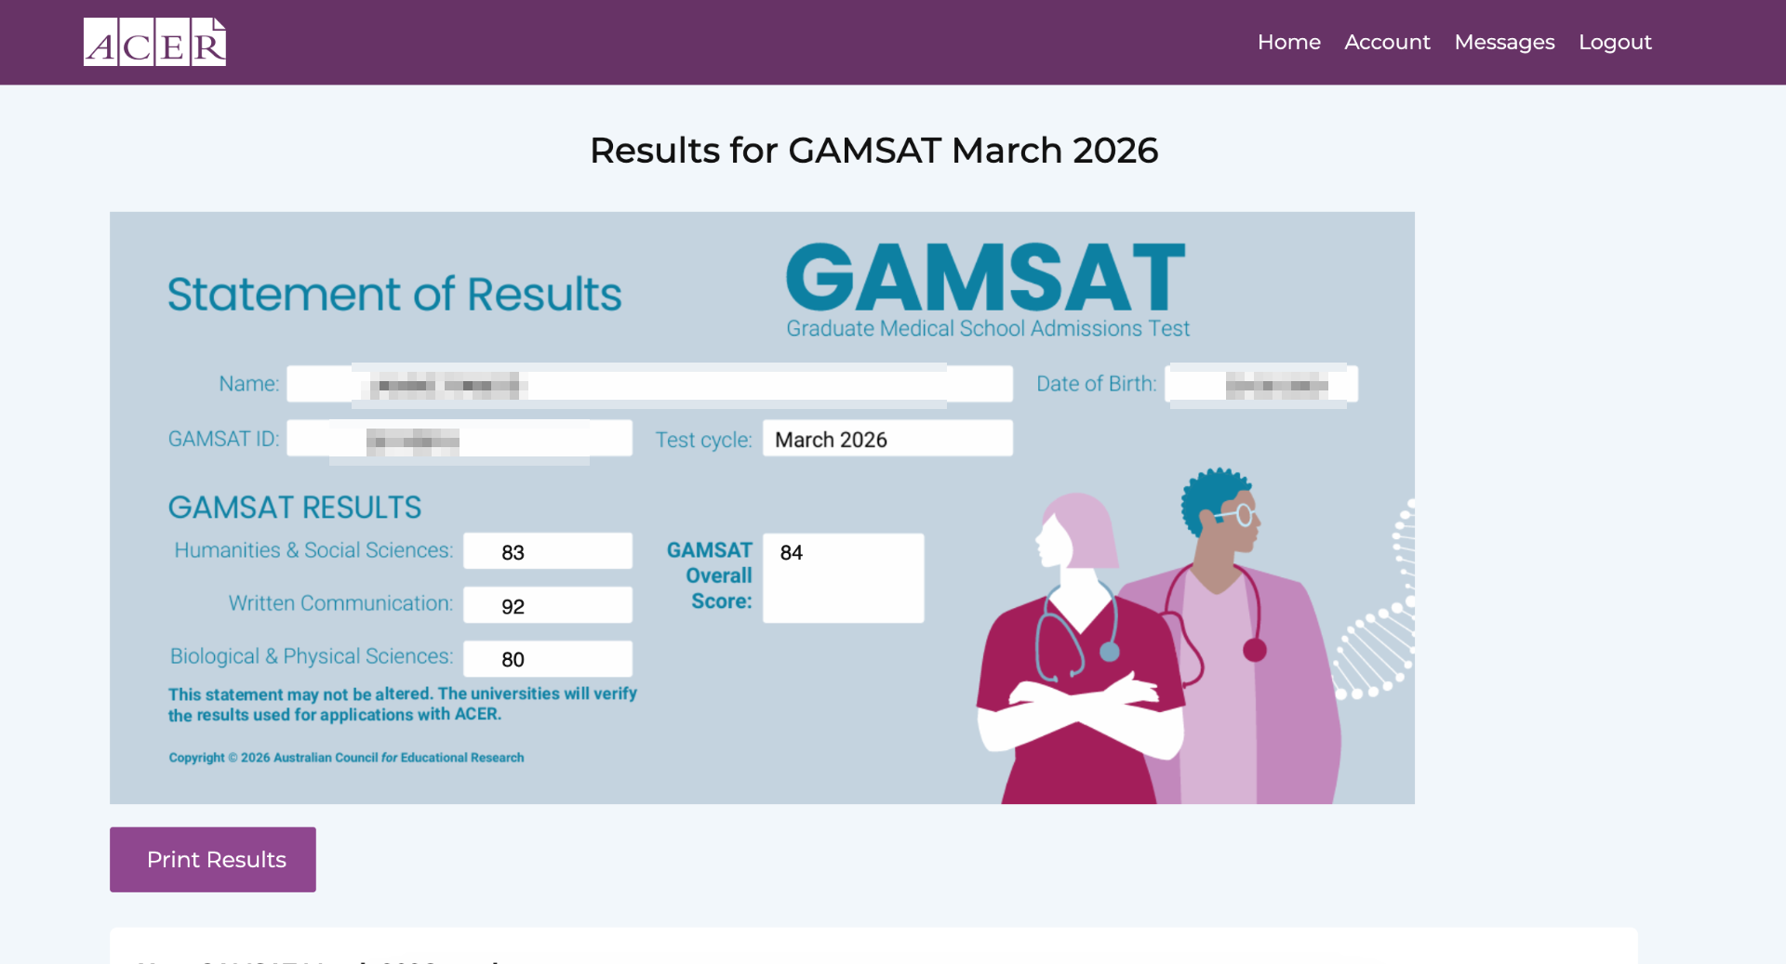Log out via the Logout link

(x=1615, y=42)
